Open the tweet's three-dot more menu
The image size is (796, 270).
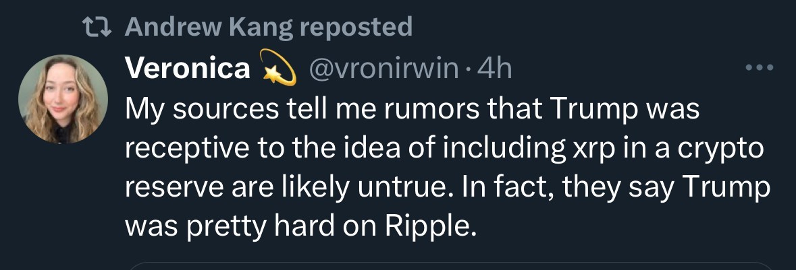(x=758, y=69)
